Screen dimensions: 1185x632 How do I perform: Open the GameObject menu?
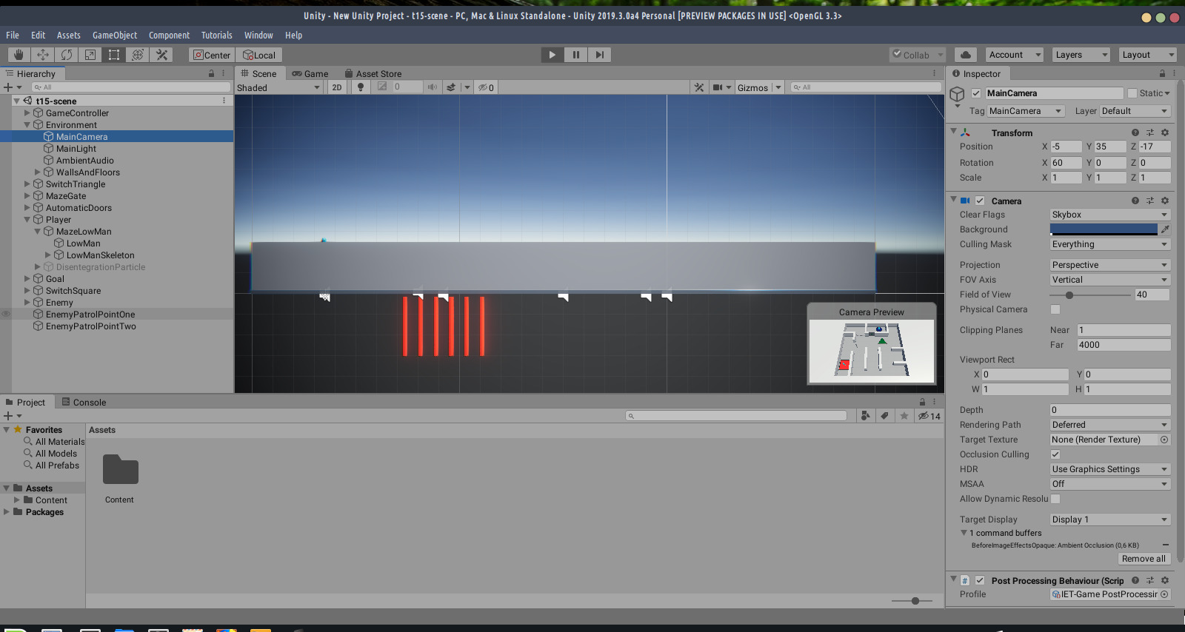(115, 35)
